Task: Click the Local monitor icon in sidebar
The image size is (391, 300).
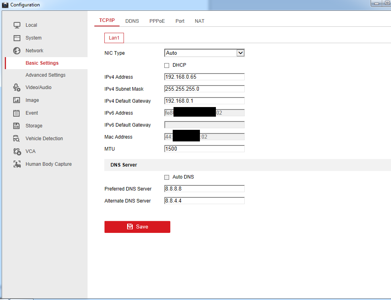Action: tap(17, 25)
